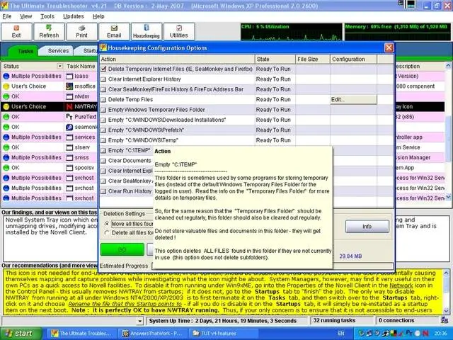Check Empty Windows Temporary Files Folder
Screen dimensions: 453x340
103,110
